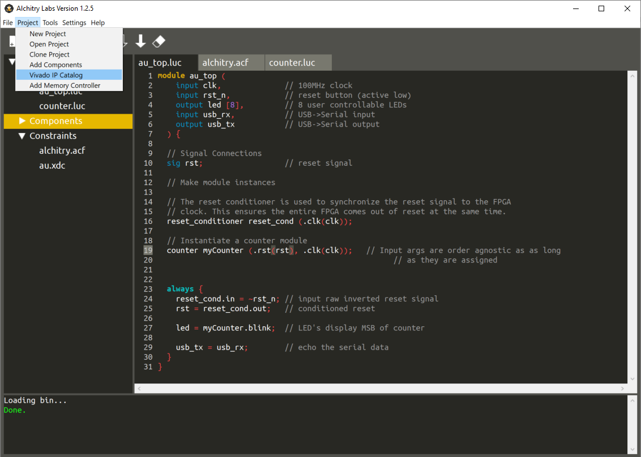Screen dimensions: 641x457
Task: Click '// Make module instances' comment
Action: coord(221,183)
